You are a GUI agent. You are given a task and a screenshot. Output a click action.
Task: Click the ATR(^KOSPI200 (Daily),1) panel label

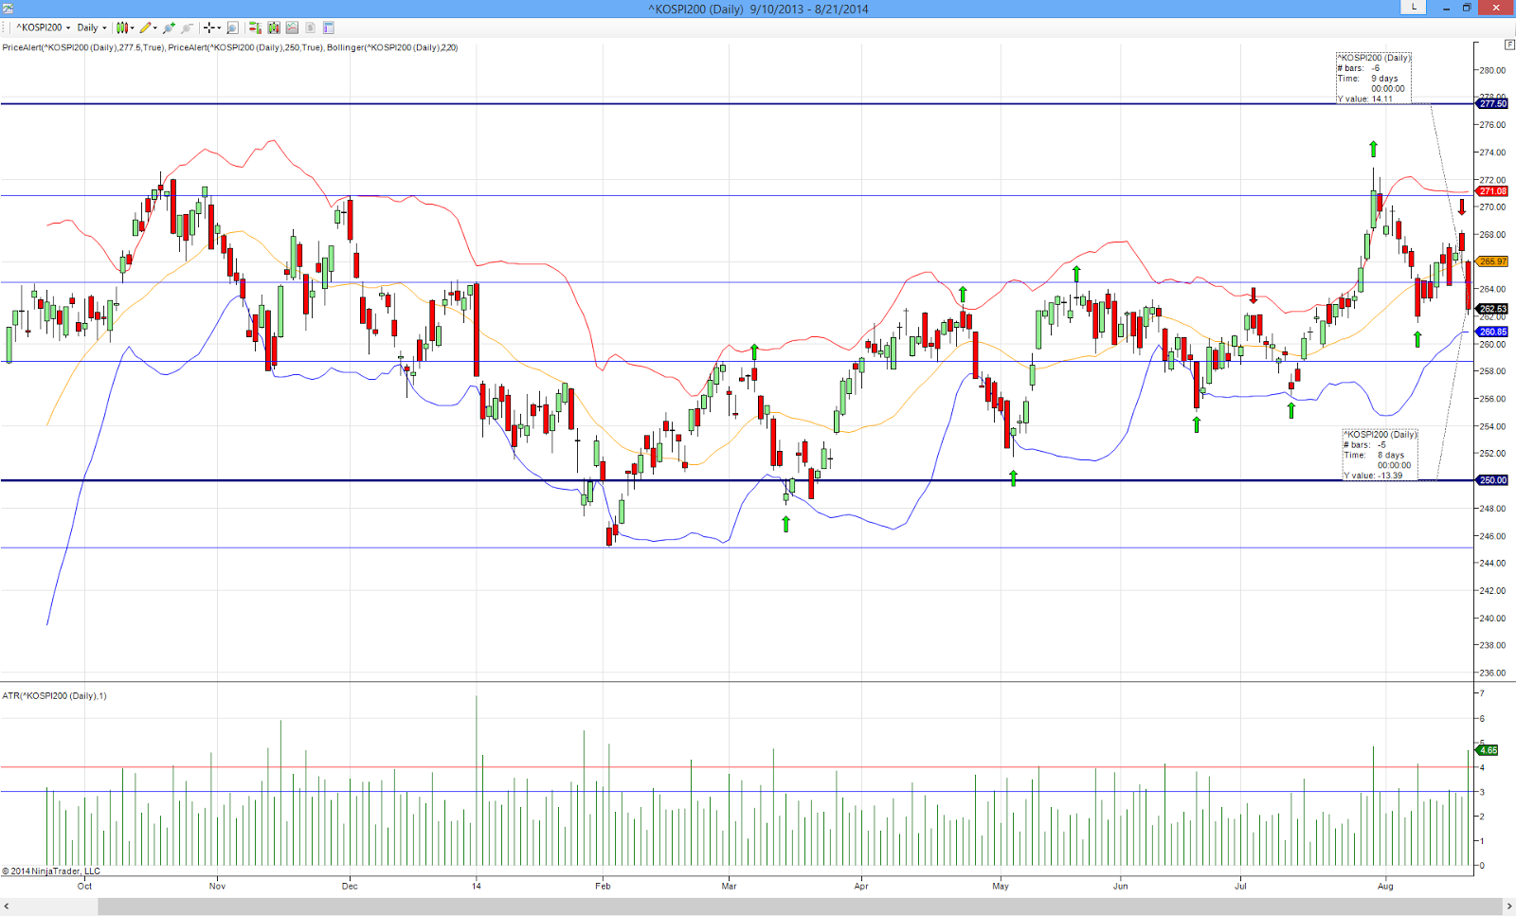[x=54, y=695]
